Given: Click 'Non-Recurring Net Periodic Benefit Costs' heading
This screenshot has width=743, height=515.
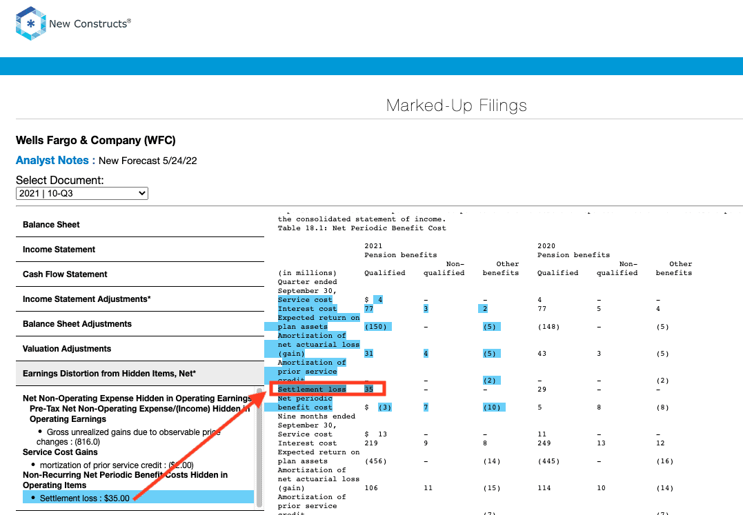Looking at the screenshot, I should [125, 480].
